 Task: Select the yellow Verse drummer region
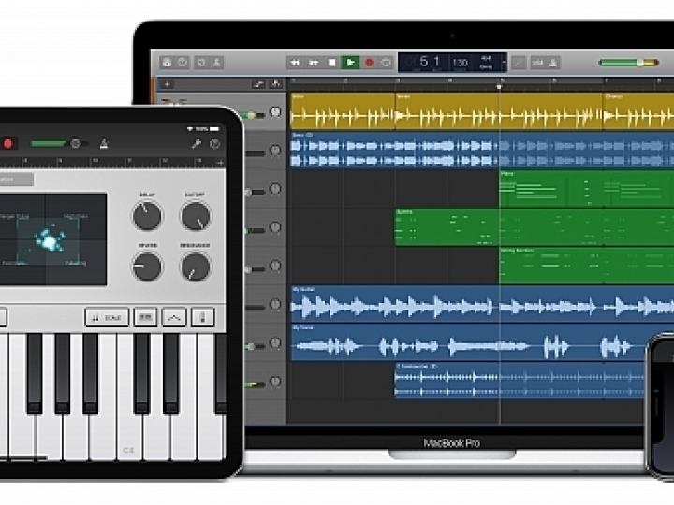tap(499, 111)
